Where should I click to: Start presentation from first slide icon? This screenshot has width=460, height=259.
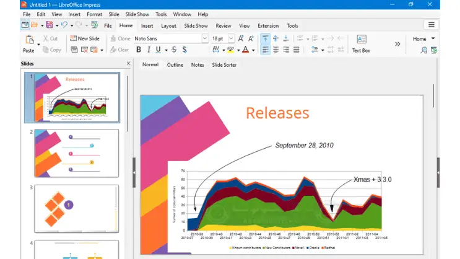[x=95, y=25]
